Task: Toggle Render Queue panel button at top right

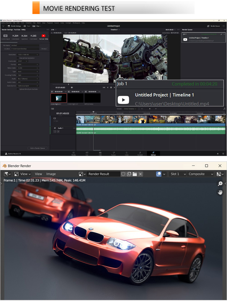Action: pos(213,26)
